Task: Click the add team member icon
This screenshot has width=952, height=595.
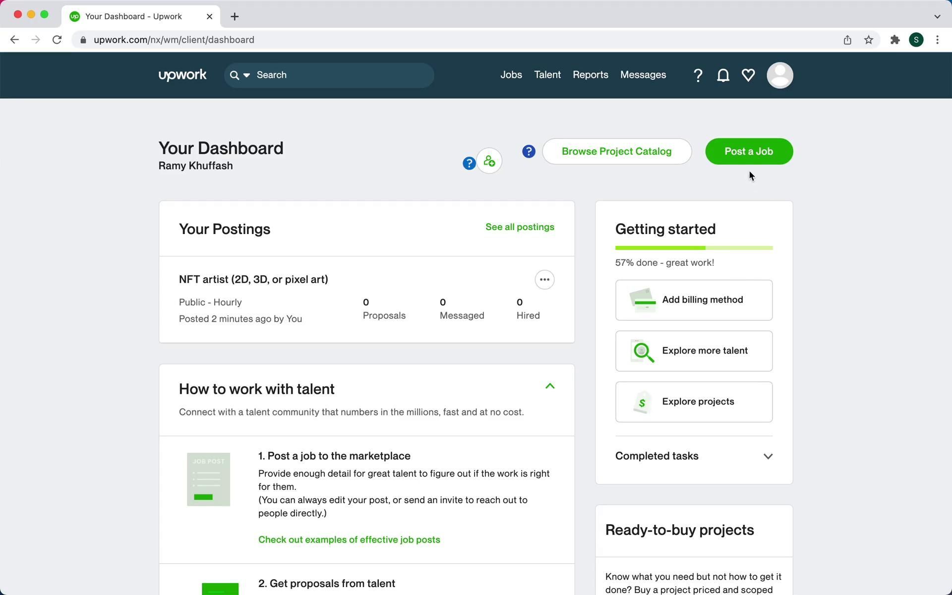Action: (489, 161)
